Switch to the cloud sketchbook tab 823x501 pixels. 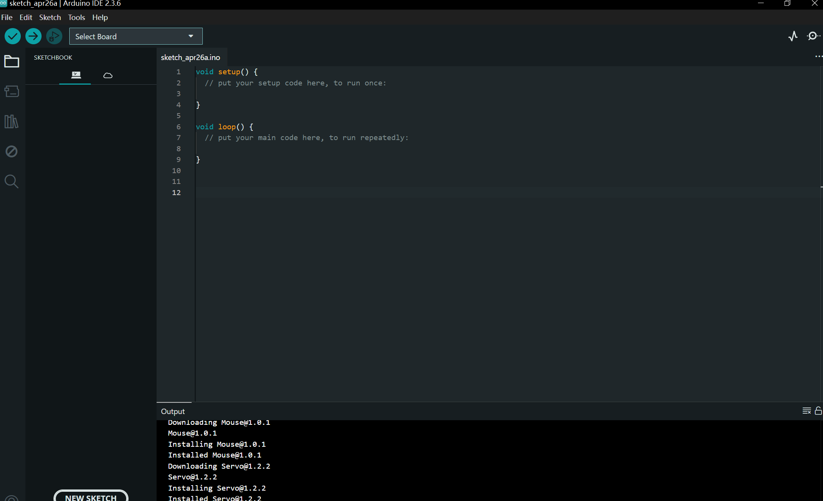pyautogui.click(x=108, y=75)
